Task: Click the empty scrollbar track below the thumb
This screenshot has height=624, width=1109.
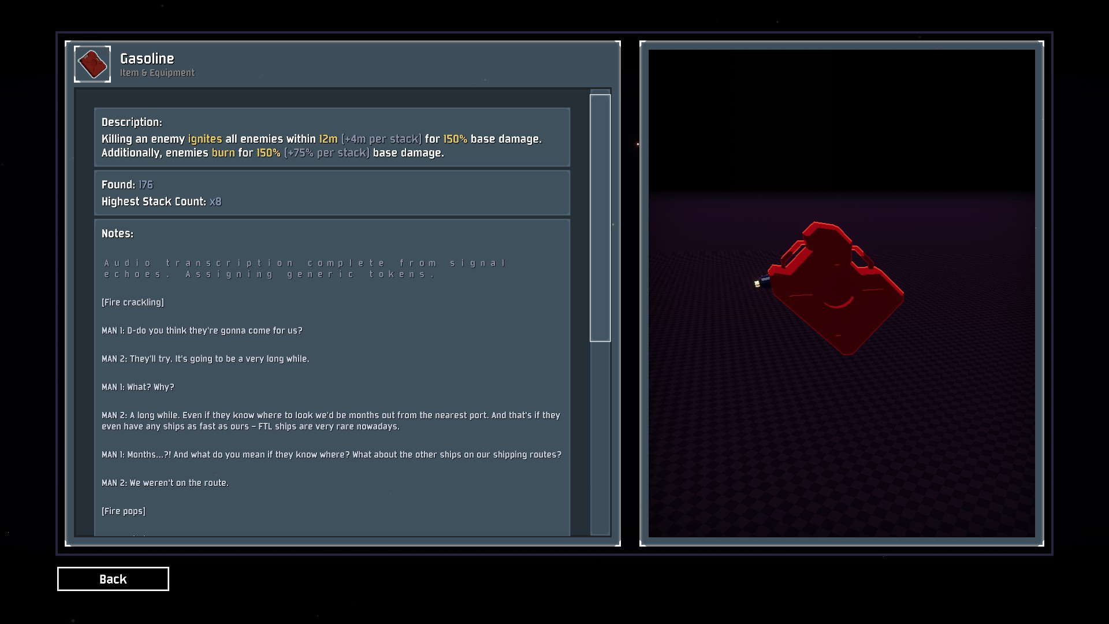Action: click(600, 439)
